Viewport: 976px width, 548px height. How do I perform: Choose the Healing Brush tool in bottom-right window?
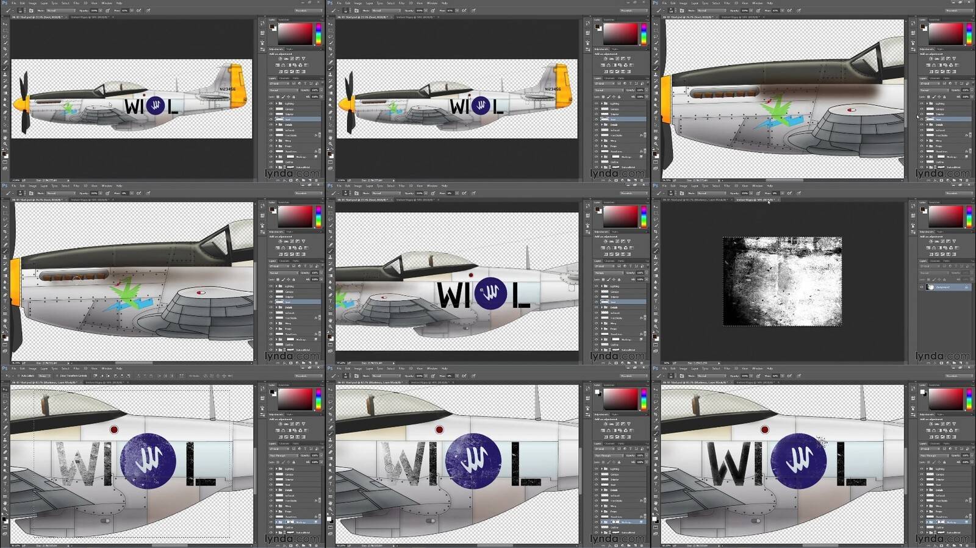(656, 427)
